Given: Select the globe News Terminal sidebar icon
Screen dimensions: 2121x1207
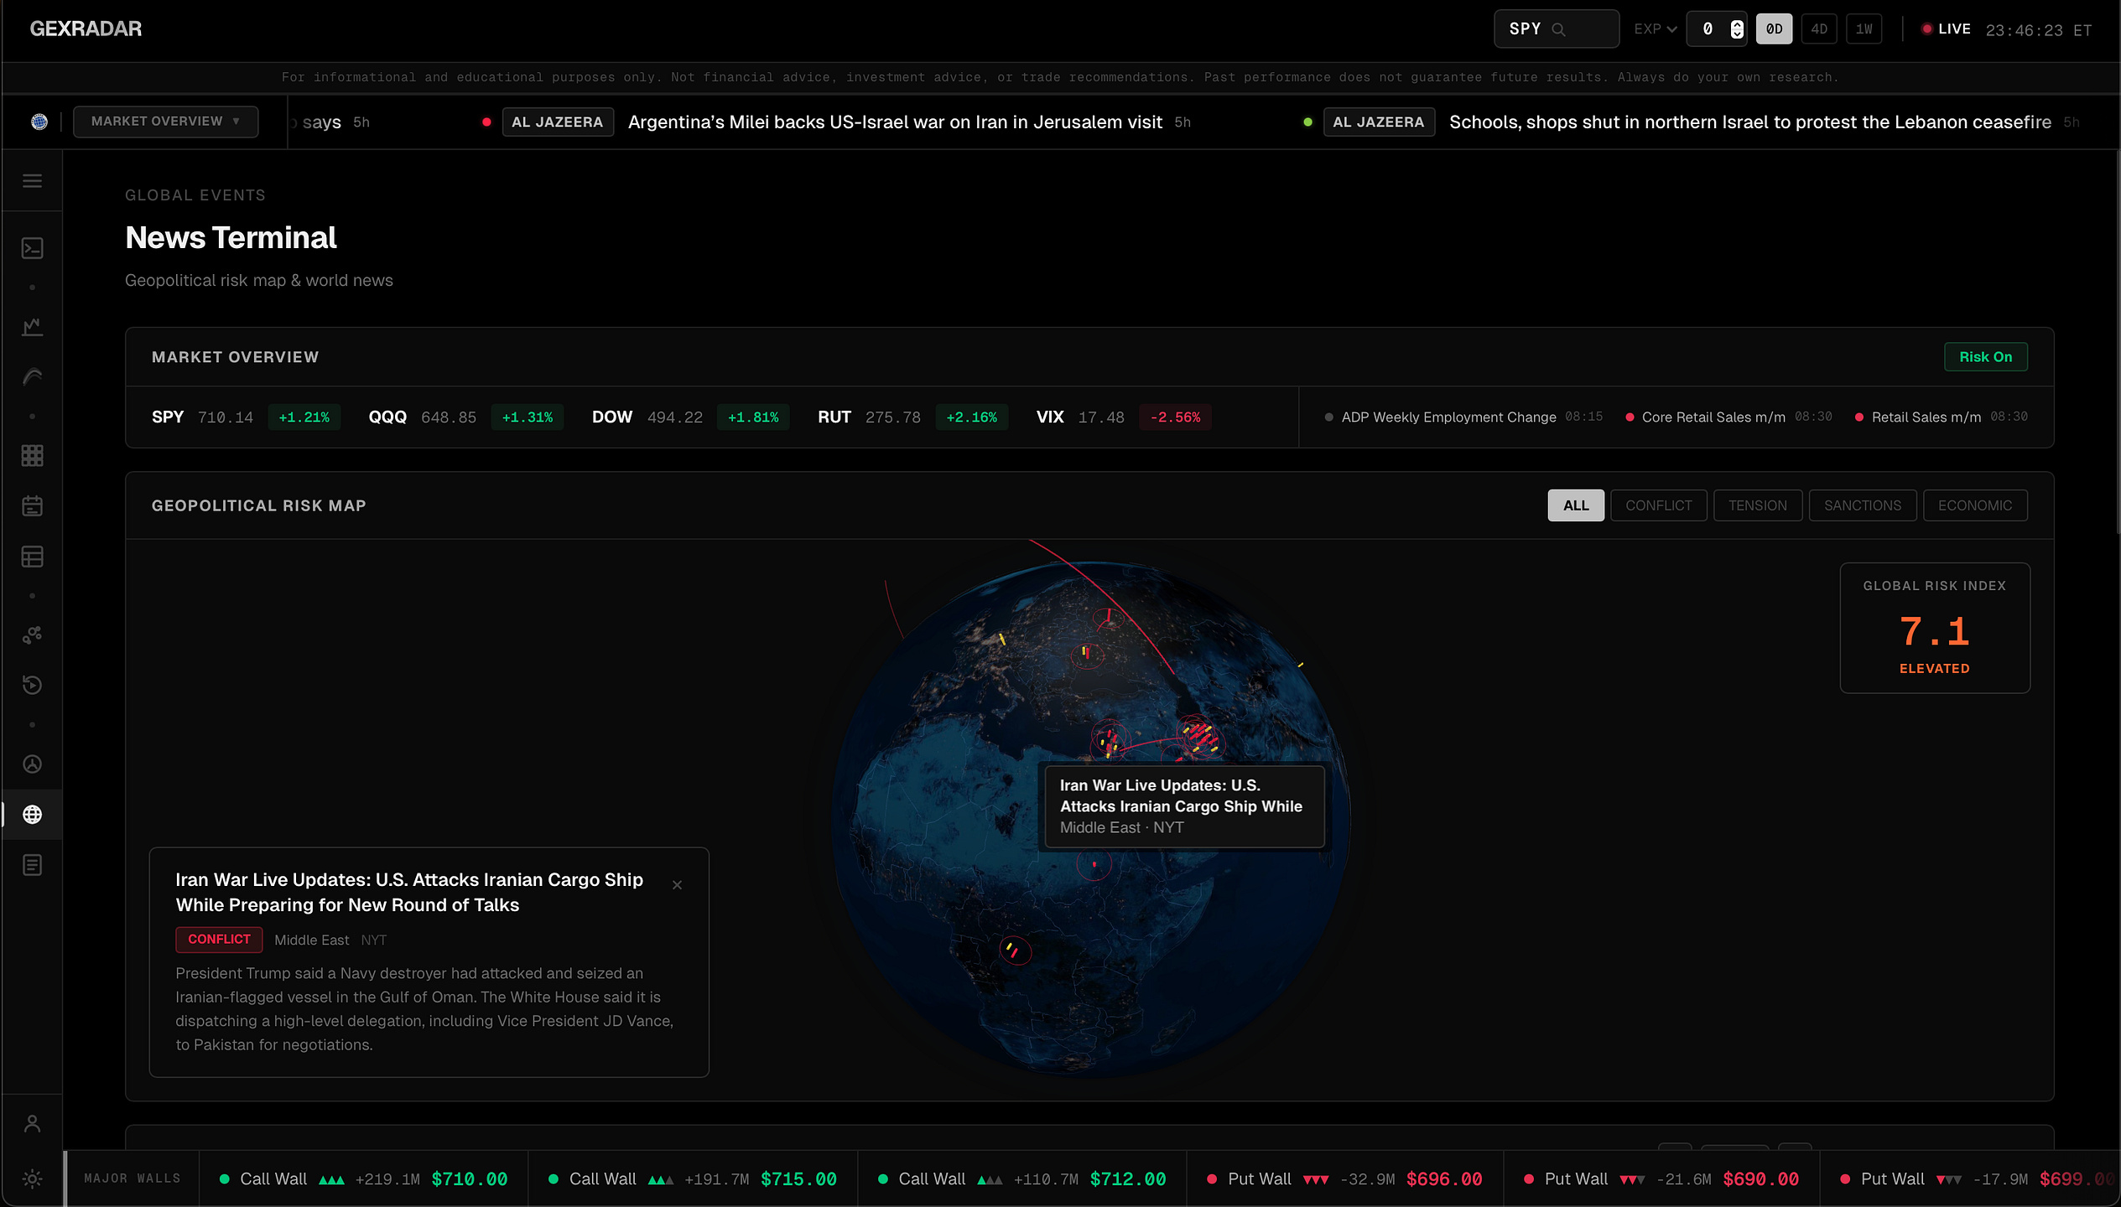Looking at the screenshot, I should pyautogui.click(x=32, y=815).
